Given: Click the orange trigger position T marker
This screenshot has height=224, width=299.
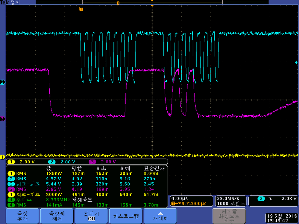Looking at the screenshot, I should tap(81, 9).
